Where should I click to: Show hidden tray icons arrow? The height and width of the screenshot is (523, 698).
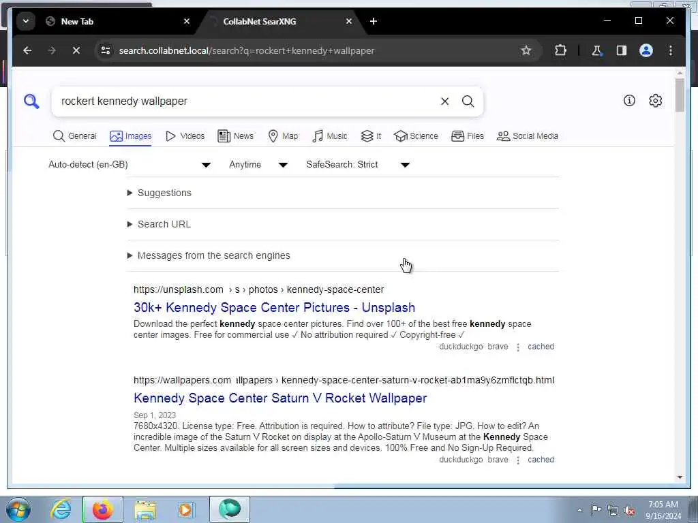point(579,511)
